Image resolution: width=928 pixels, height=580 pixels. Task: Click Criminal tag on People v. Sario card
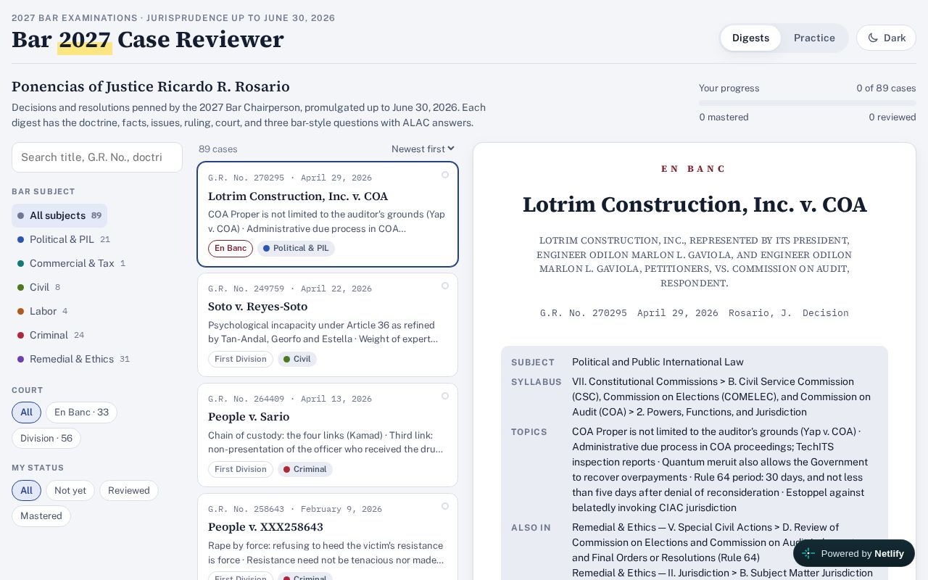[x=305, y=469]
